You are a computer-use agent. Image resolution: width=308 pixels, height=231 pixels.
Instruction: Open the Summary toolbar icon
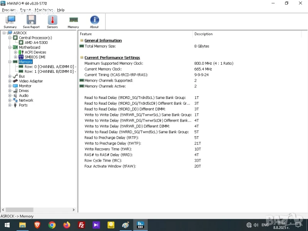(x=10, y=22)
